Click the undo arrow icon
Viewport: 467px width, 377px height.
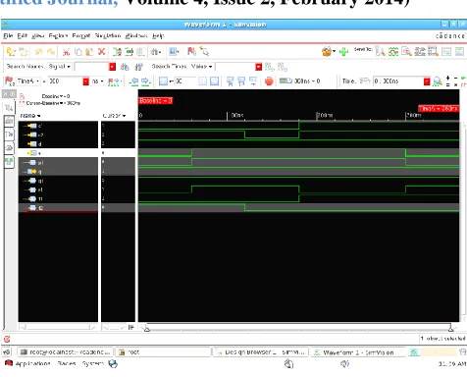pyautogui.click(x=38, y=52)
